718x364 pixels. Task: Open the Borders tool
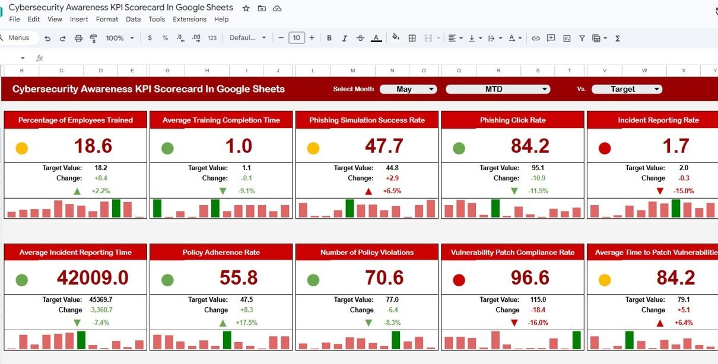(412, 38)
